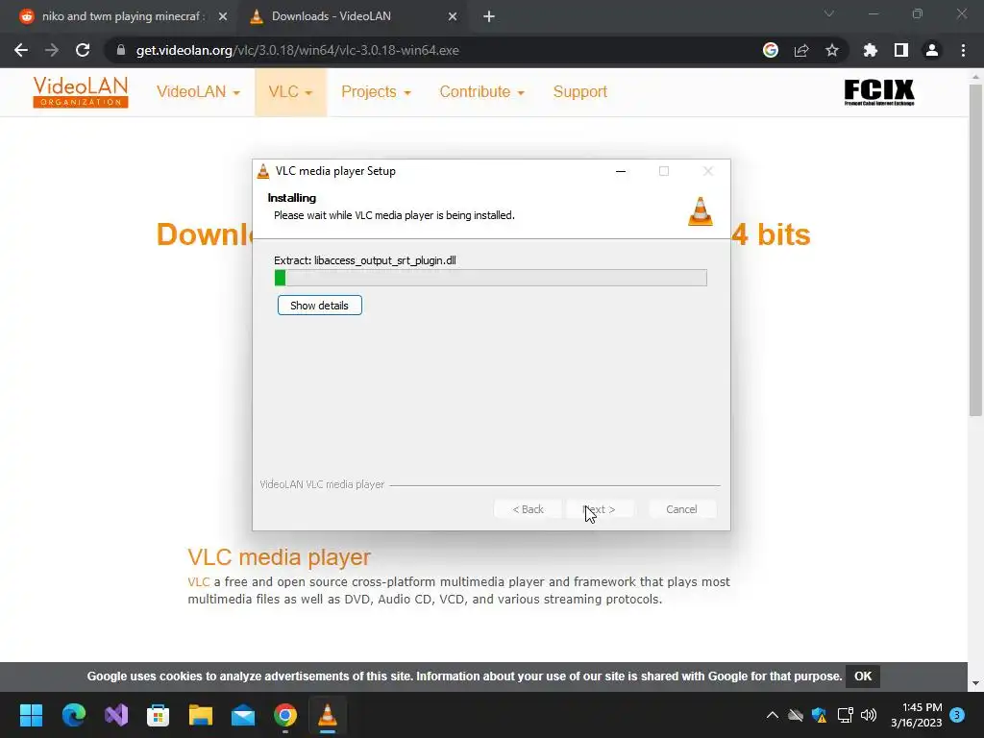Open Chrome three-dot menu
Image resolution: width=984 pixels, height=738 pixels.
[x=963, y=50]
